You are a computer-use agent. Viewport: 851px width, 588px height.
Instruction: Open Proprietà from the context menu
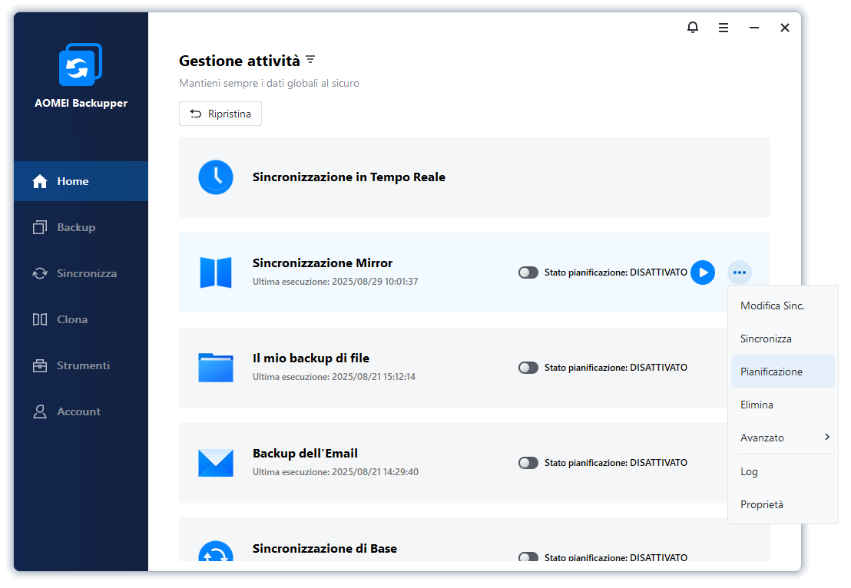762,504
